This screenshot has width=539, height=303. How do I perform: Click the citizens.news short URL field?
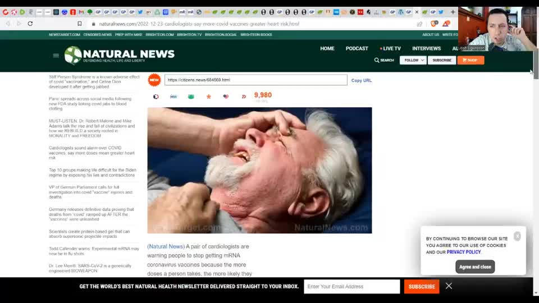(256, 80)
